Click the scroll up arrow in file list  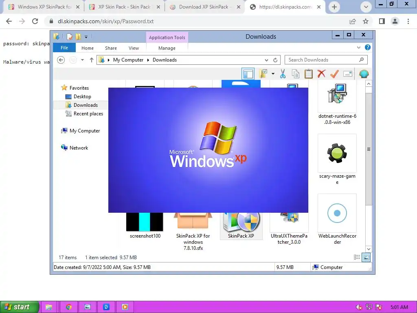coord(369,84)
